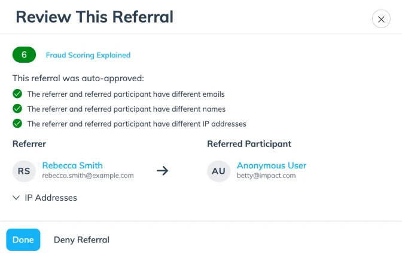Click the green fraud score 6 badge
The height and width of the screenshot is (258, 402).
tap(24, 55)
